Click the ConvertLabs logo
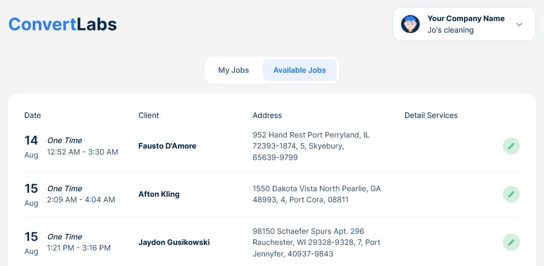The height and width of the screenshot is (266, 544). [x=63, y=24]
